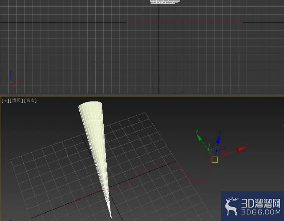Click the red X-axis arrow of the move gizmo
The height and width of the screenshot is (221, 284).
(241, 149)
